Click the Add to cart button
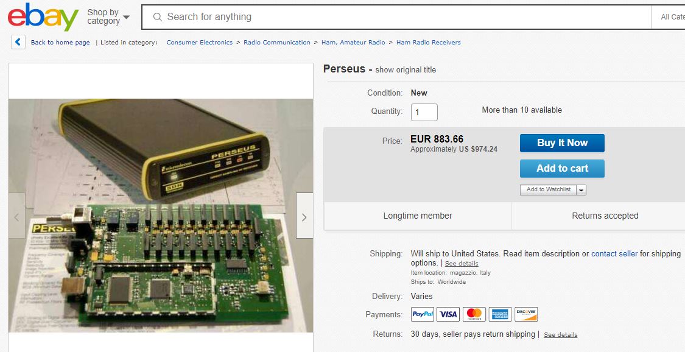Viewport: 685px width, 352px height. pos(561,168)
